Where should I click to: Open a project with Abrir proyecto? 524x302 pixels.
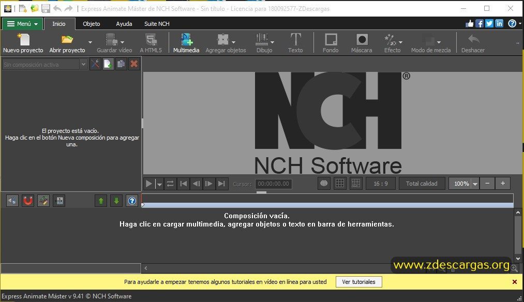[x=67, y=43]
